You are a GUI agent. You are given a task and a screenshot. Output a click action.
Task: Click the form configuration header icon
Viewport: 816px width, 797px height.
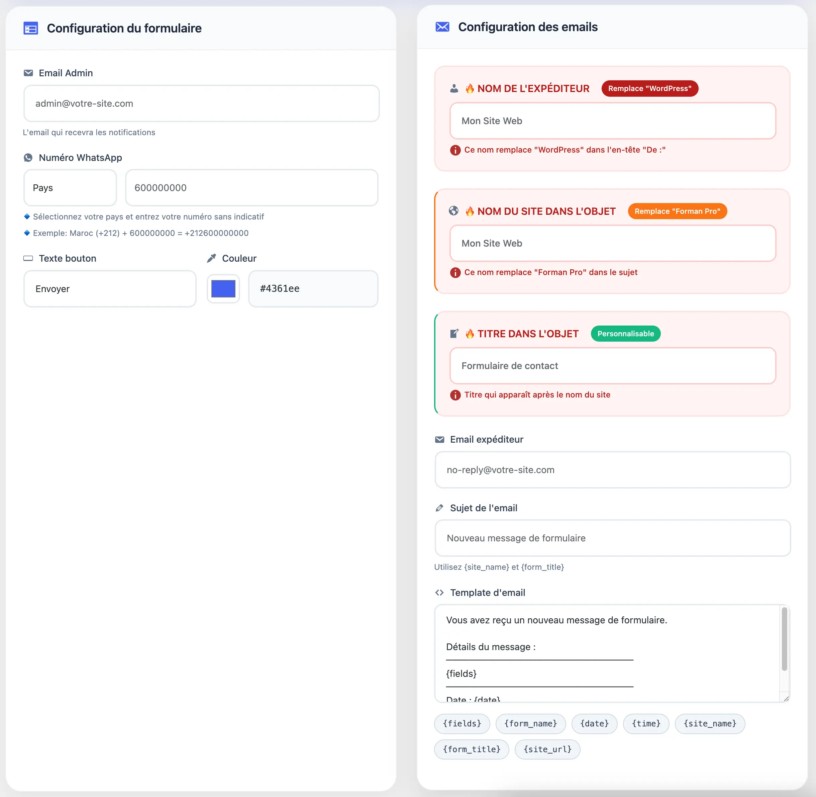30,28
